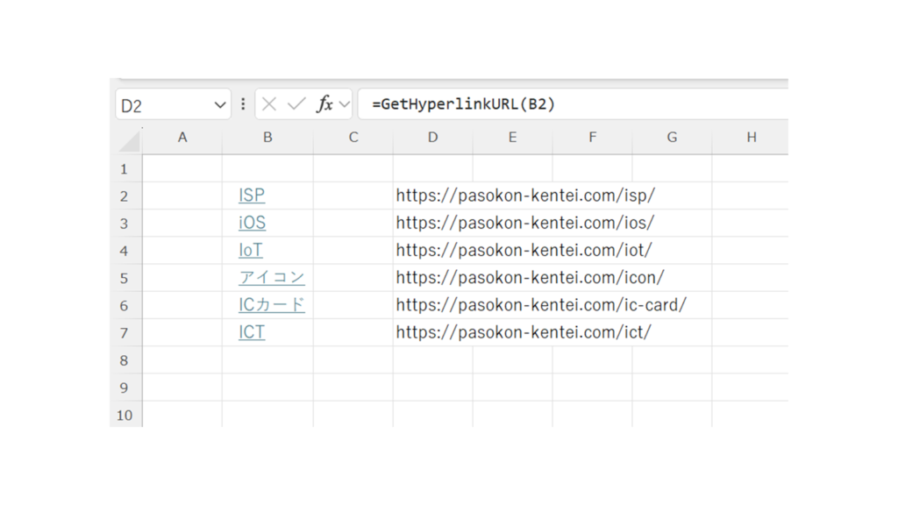Open the アイコン hyperlink
Image resolution: width=898 pixels, height=505 pixels.
[x=272, y=277]
